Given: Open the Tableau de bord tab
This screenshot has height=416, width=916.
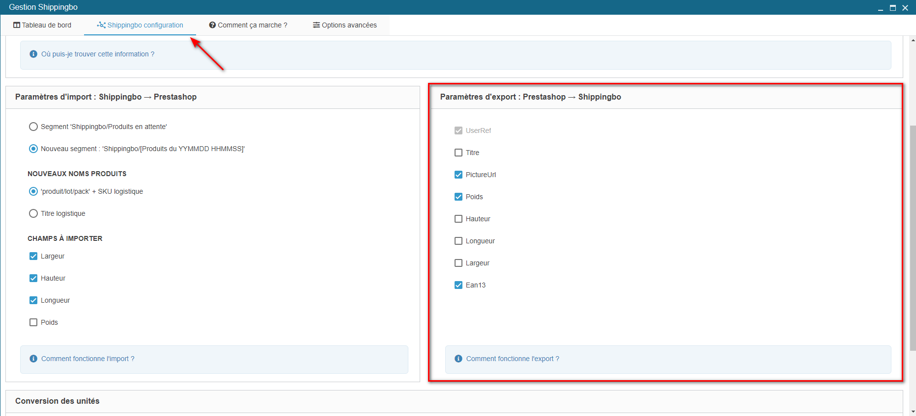Looking at the screenshot, I should tap(42, 25).
